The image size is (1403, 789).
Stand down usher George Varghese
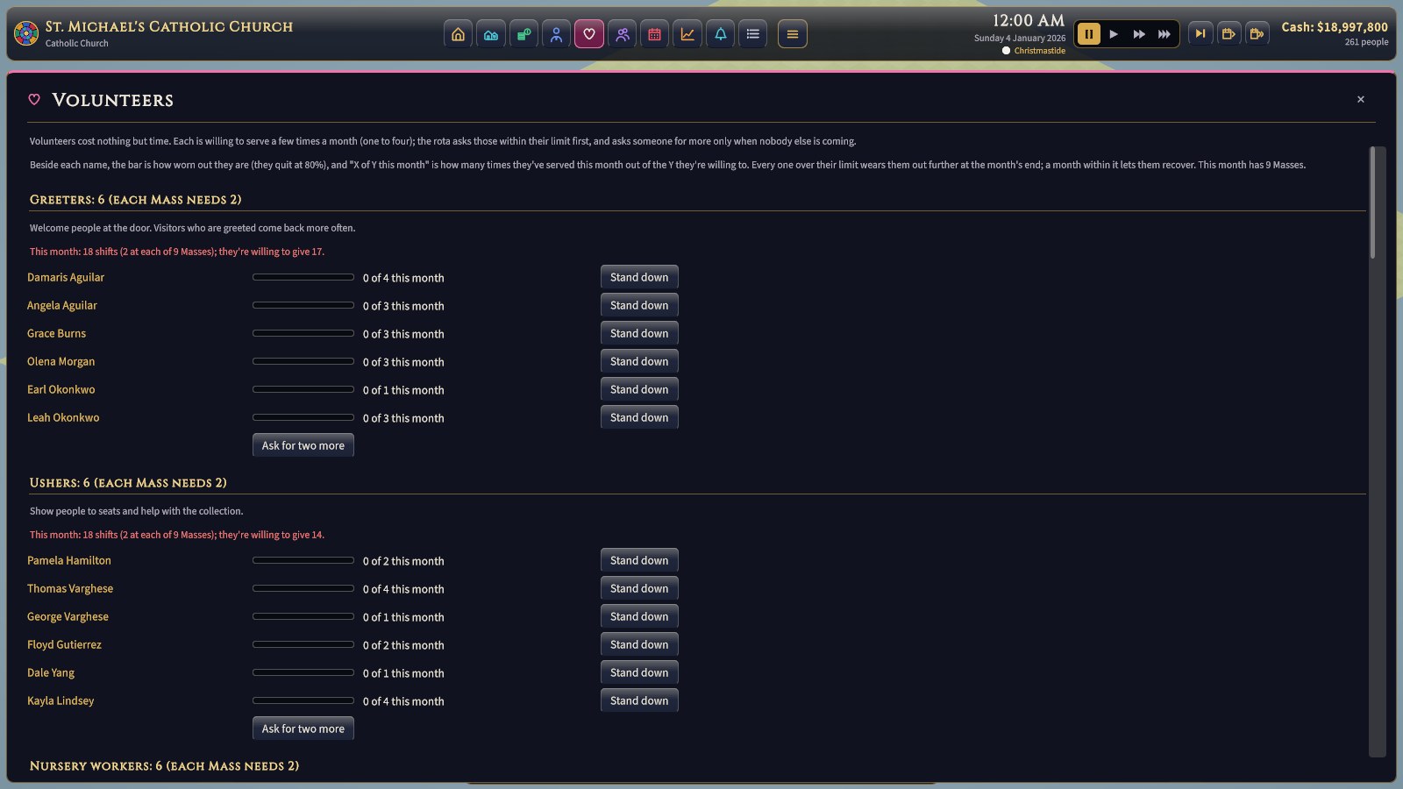[x=639, y=616]
